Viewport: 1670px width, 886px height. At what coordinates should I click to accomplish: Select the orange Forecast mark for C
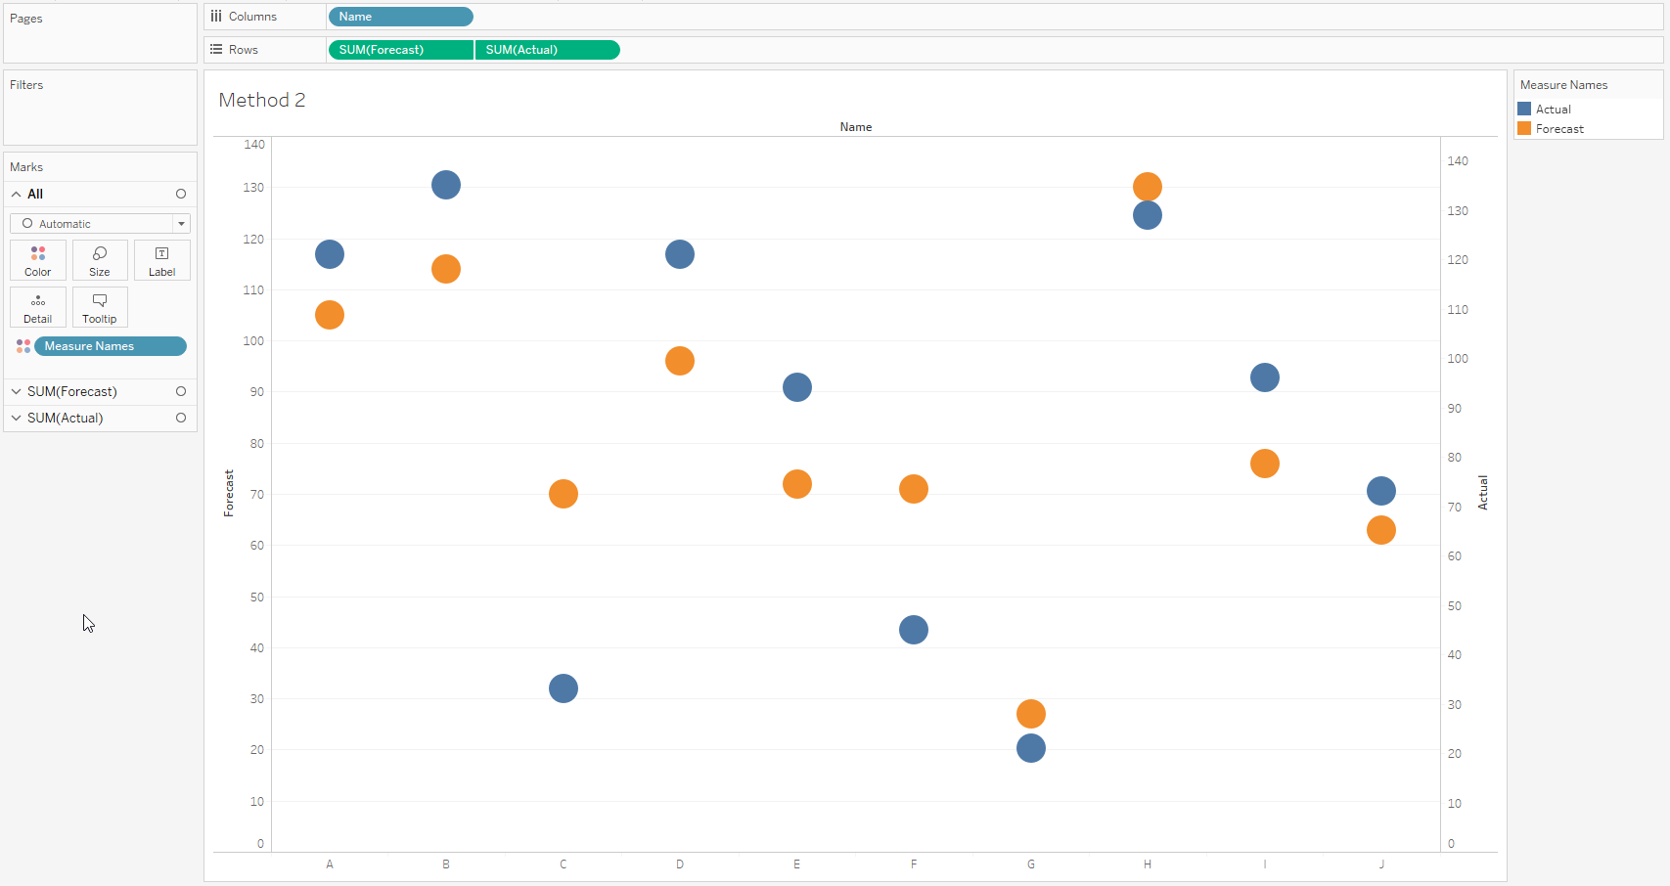pyautogui.click(x=564, y=494)
